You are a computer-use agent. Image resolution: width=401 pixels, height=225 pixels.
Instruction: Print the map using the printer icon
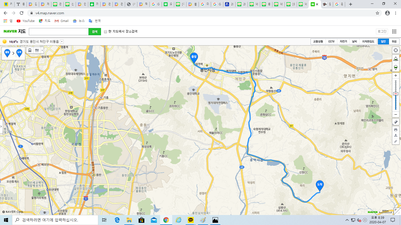[x=396, y=129]
